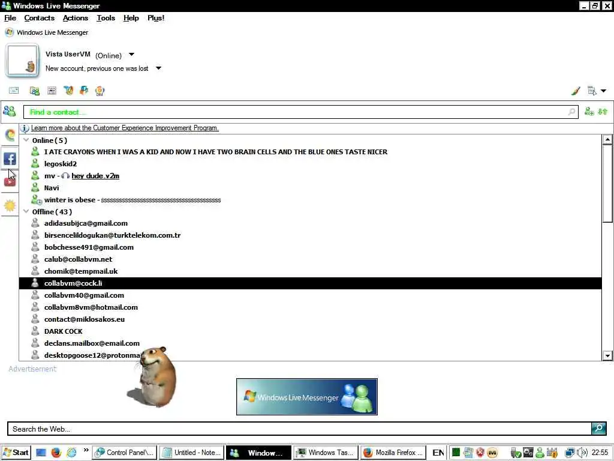The height and width of the screenshot is (461, 614).
Task: Switch to Windows Task Manager taskbar button
Action: pyautogui.click(x=326, y=453)
